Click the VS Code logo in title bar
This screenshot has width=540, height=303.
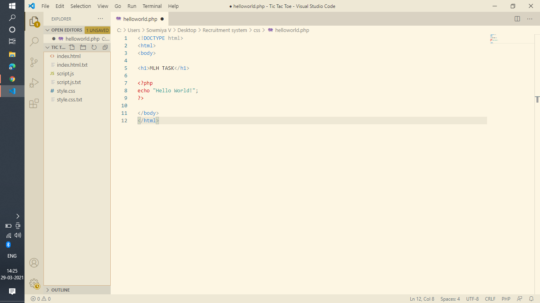click(32, 6)
